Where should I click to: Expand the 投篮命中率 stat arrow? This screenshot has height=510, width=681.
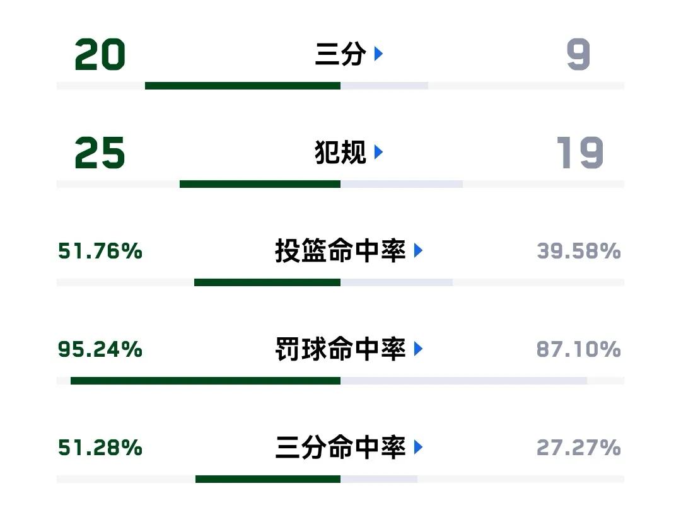[x=418, y=250]
